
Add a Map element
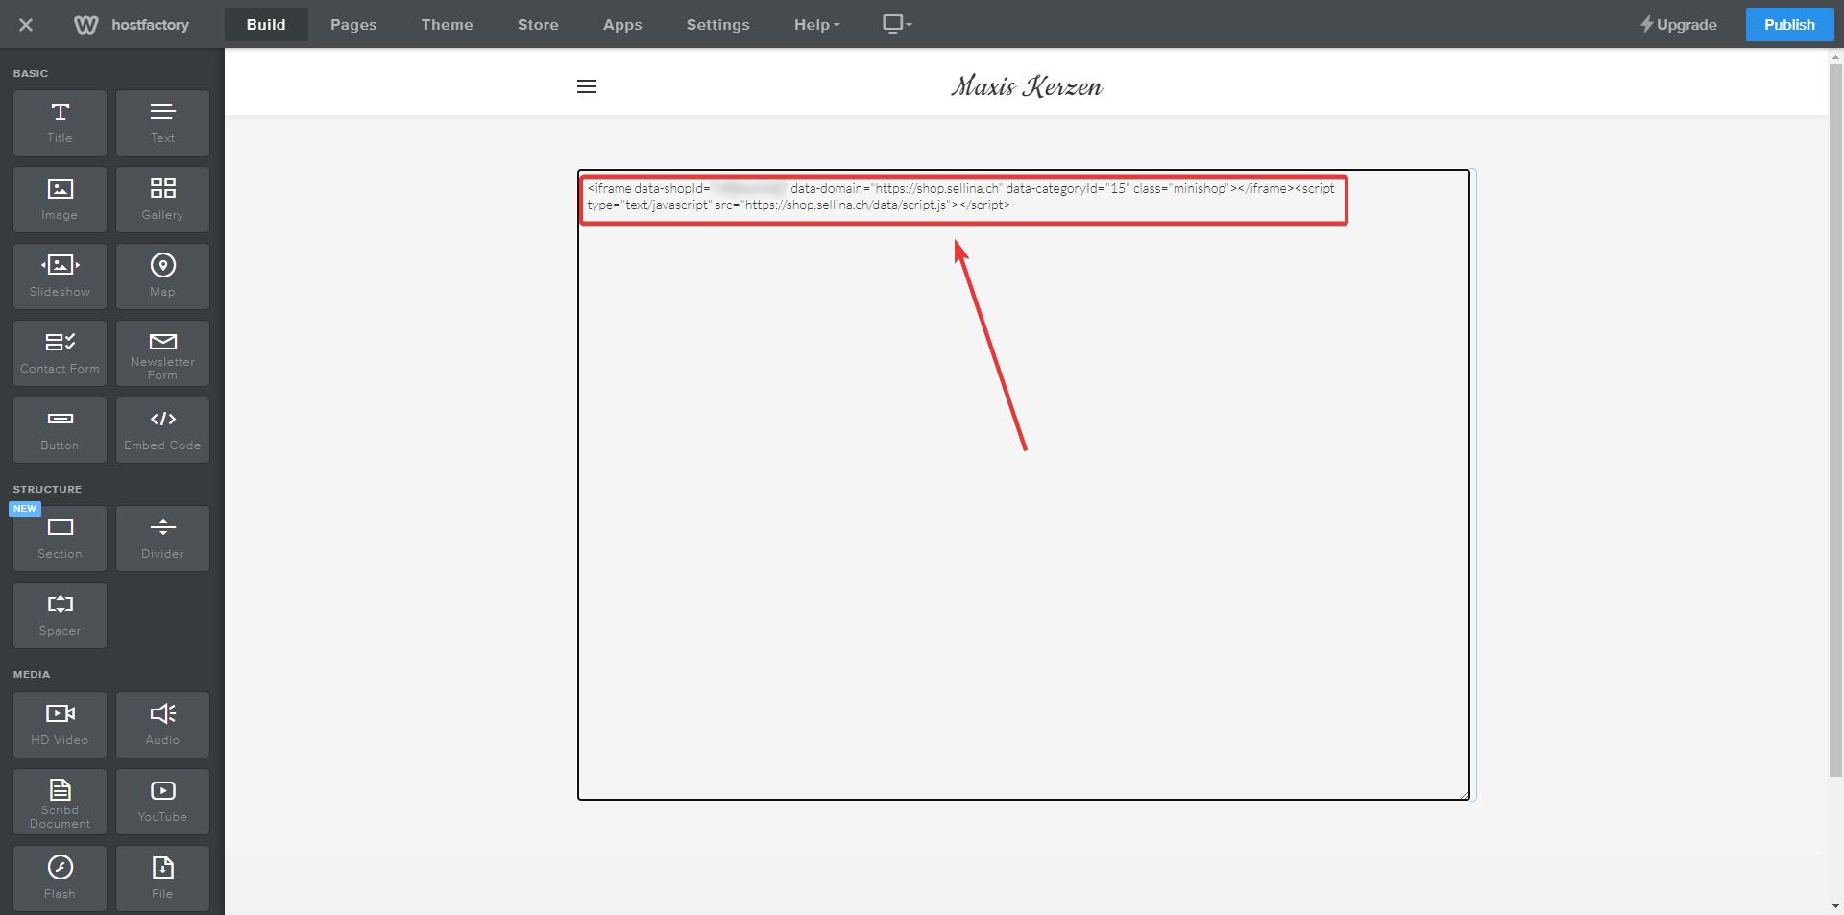point(162,277)
